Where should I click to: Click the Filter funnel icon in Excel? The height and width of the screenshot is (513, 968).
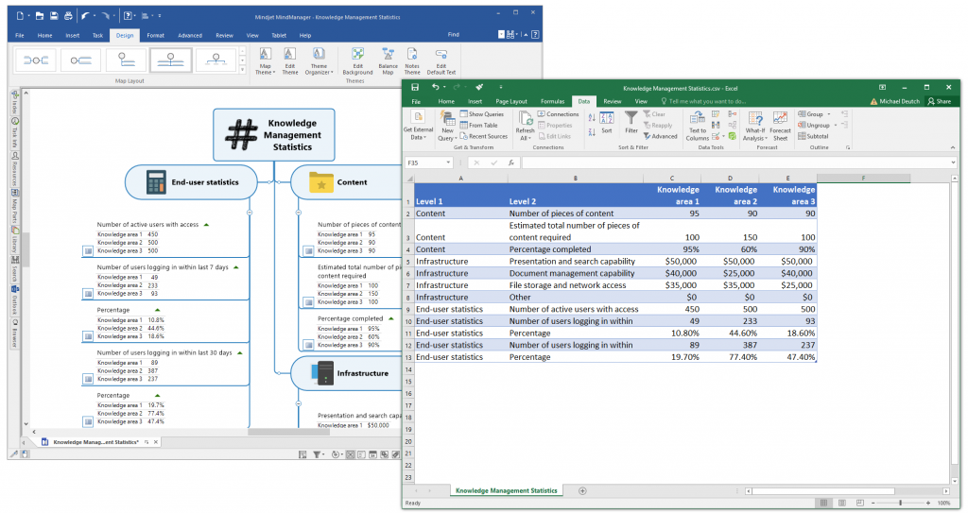pos(631,122)
